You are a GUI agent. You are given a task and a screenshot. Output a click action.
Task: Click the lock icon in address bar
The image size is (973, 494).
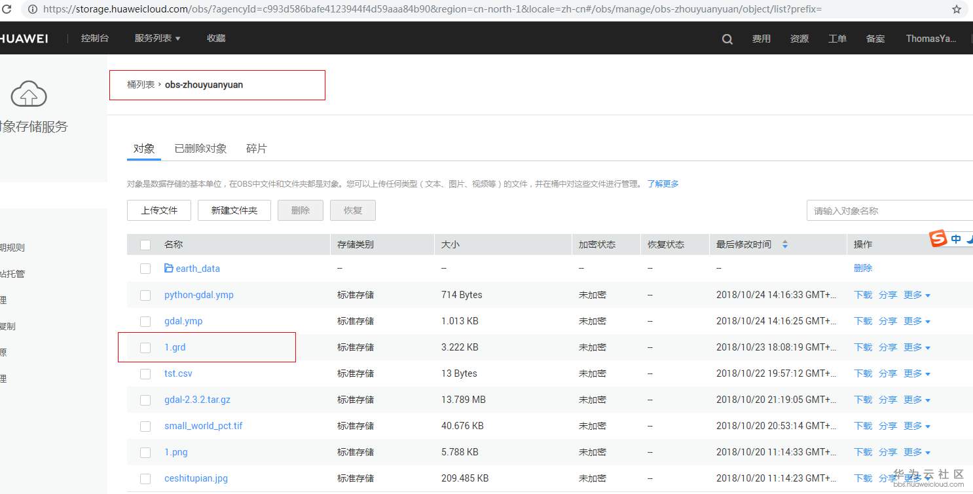pyautogui.click(x=31, y=10)
